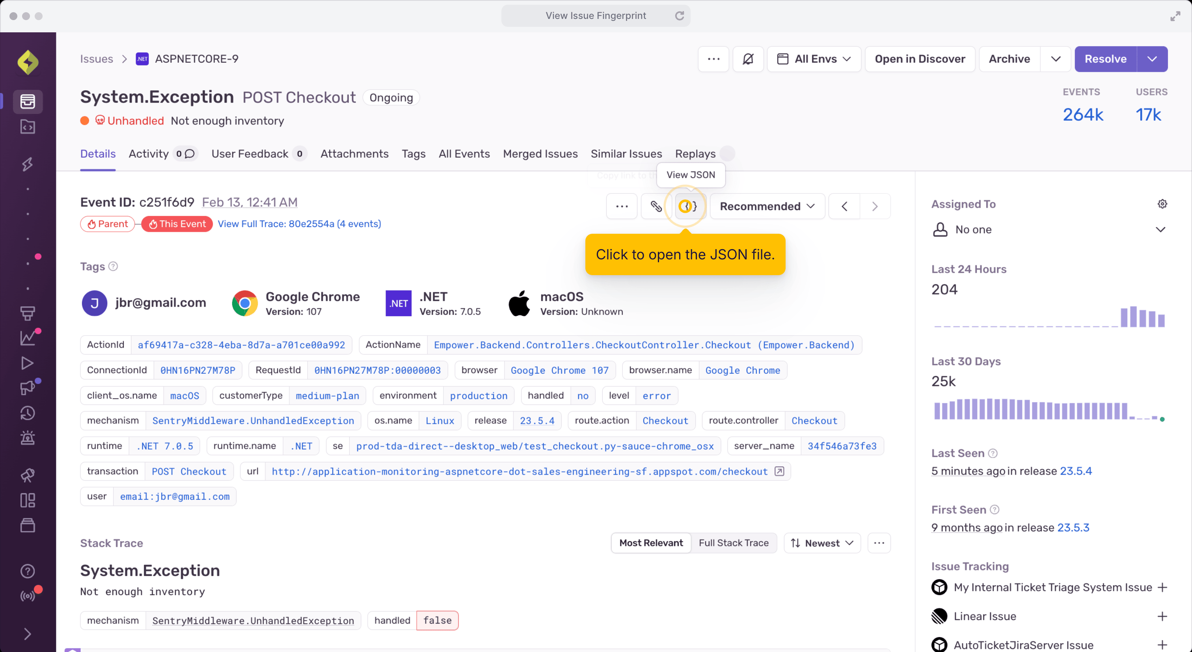Open release 23.5.3 link under First Seen

click(x=1073, y=527)
